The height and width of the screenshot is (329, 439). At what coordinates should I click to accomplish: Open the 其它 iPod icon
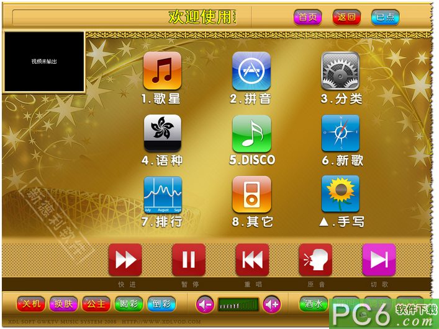251,195
